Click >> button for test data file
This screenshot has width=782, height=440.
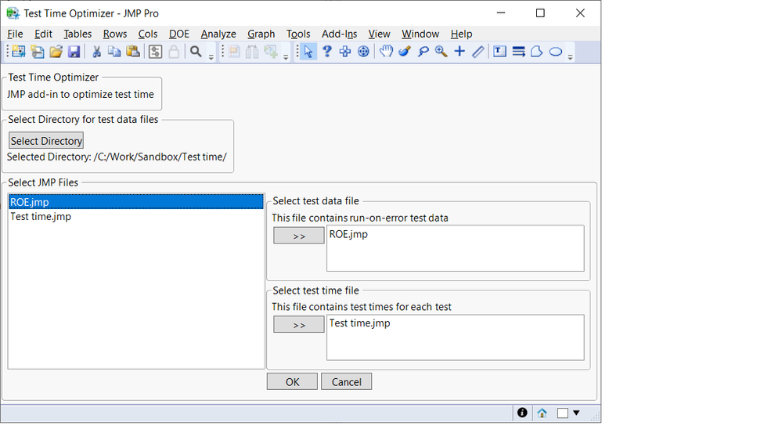pos(299,236)
